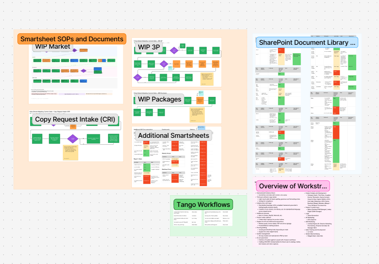
Task: Select the small green box above WIP 3P top row
Action: 183,46
